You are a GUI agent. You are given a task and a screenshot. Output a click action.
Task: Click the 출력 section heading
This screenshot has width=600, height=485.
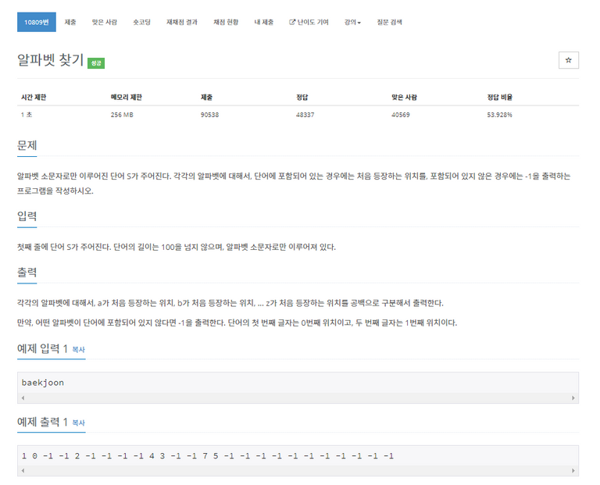point(27,273)
